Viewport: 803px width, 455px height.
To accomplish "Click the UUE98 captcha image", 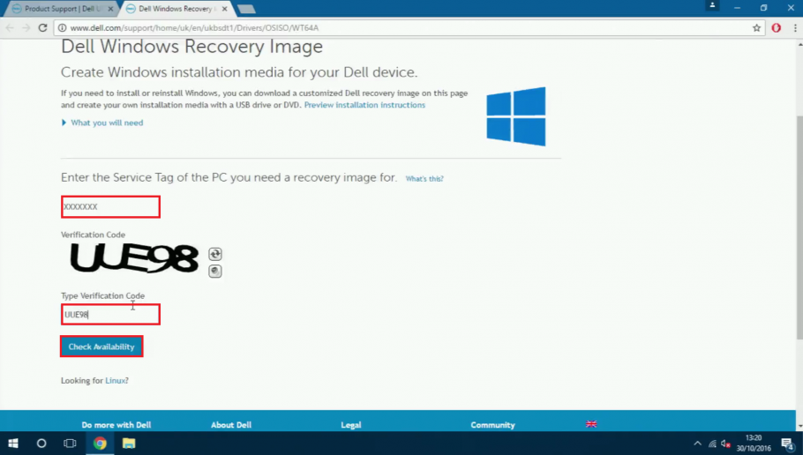I will point(134,258).
